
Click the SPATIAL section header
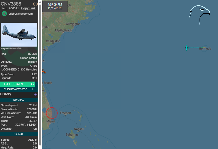coord(19,100)
